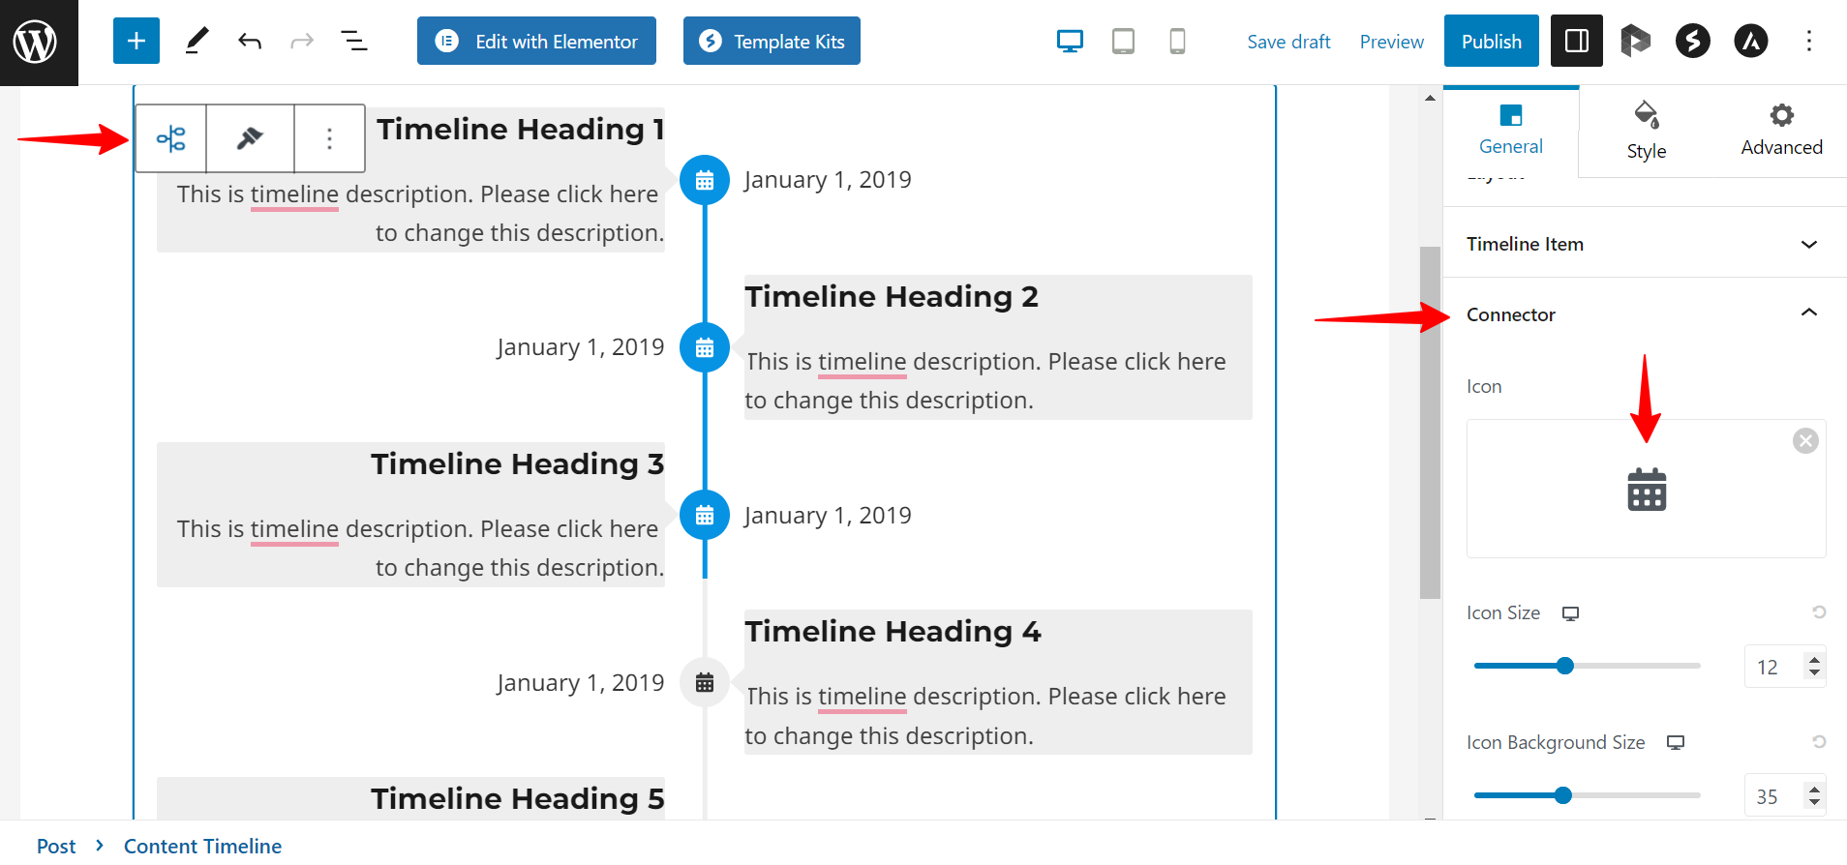Switch to the Style tab
1847x865 pixels.
tap(1646, 132)
